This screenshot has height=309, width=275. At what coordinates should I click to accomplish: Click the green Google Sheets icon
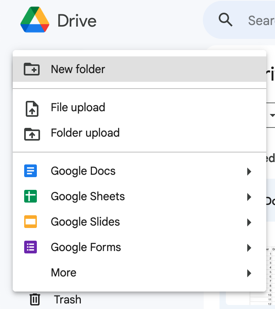click(31, 197)
